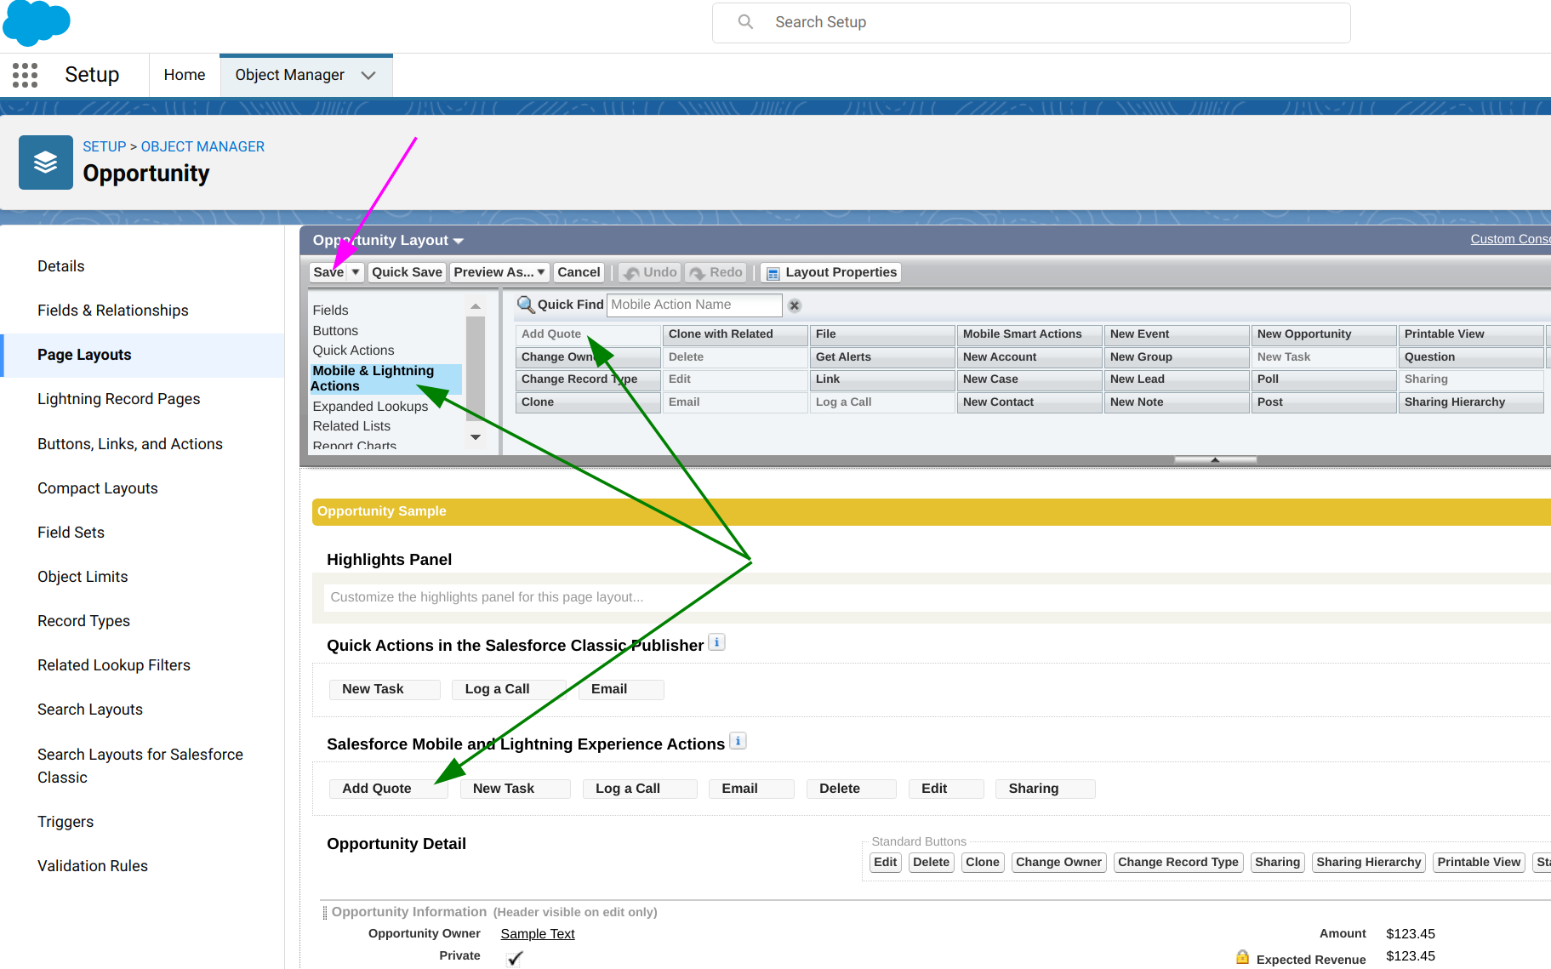
Task: Open Lightning Record Pages
Action: pos(119,399)
